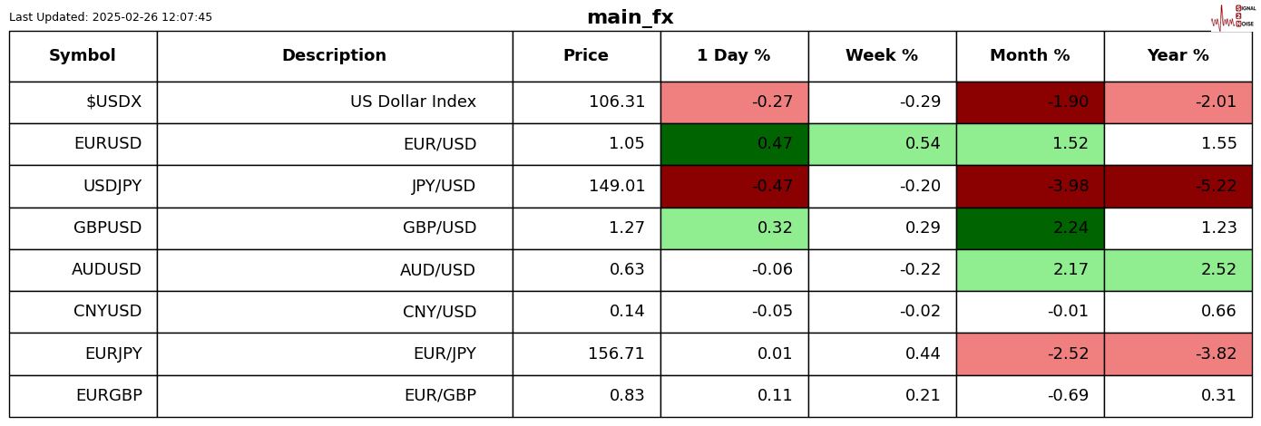Click the EUR/JPY price 156.71
The image size is (1261, 426).
tap(616, 354)
